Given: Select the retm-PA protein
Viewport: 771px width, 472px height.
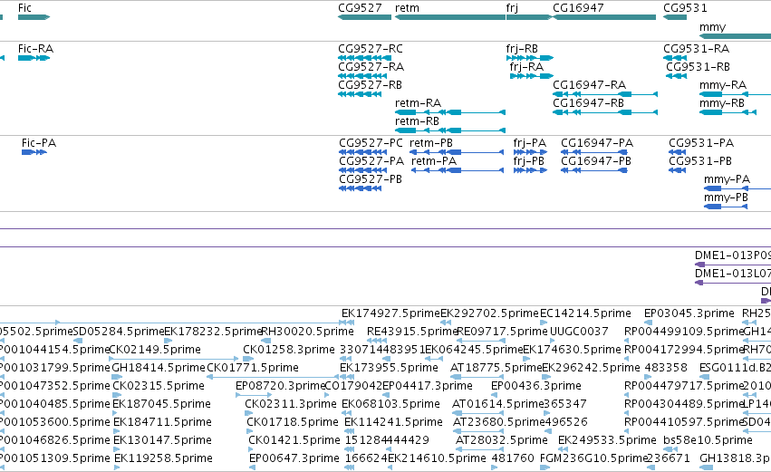Looking at the screenshot, I should point(458,170).
